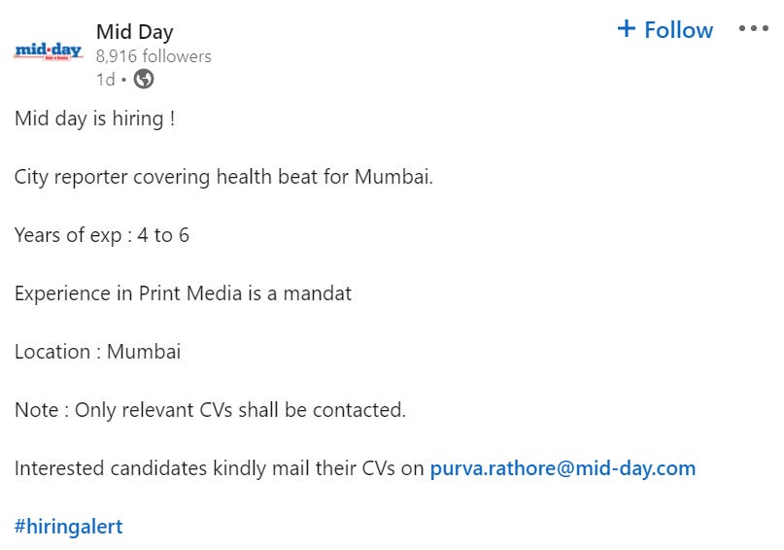The width and height of the screenshot is (784, 550).
Task: Click the 'Interested candidates kindly mail' text
Action: coord(219,468)
